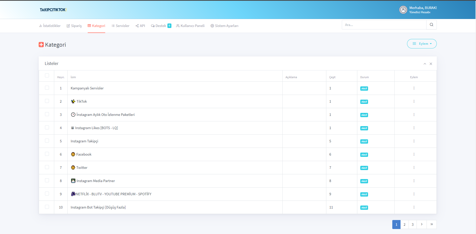
Task: Open the Kullanıcı Paneli menu
Action: pos(190,26)
